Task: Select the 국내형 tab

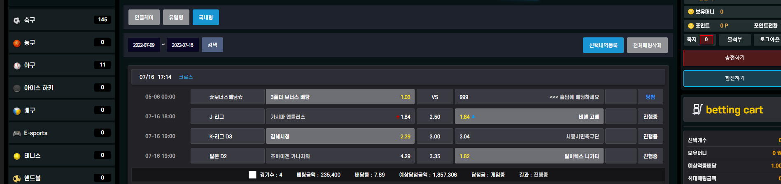Action: [206, 17]
